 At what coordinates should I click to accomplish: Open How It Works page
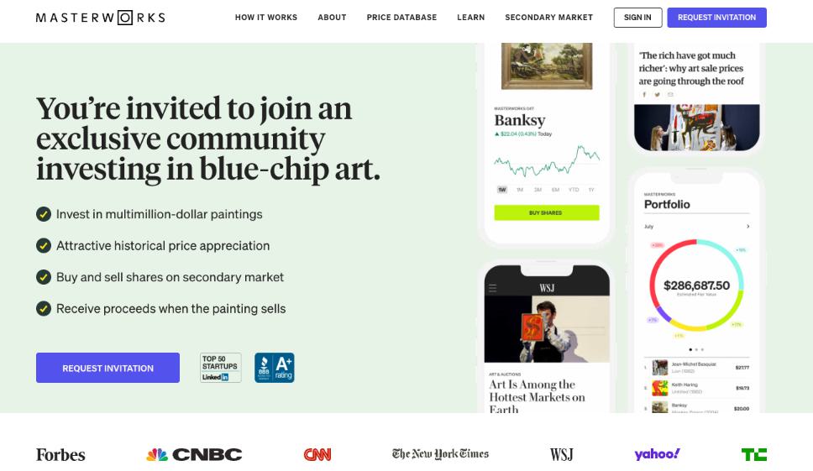point(266,18)
